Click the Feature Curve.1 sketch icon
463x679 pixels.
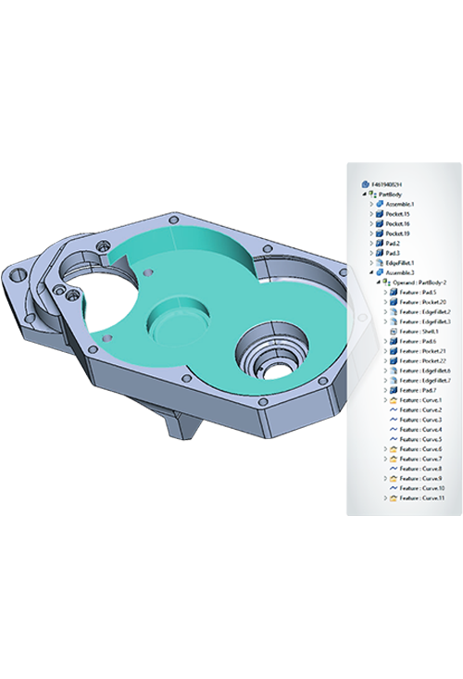(x=394, y=400)
